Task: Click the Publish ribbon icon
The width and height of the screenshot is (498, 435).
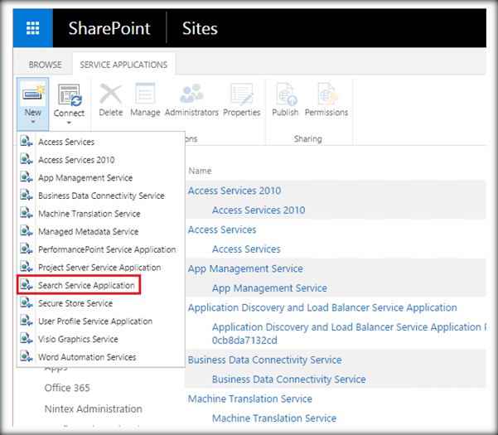Action: pyautogui.click(x=286, y=95)
